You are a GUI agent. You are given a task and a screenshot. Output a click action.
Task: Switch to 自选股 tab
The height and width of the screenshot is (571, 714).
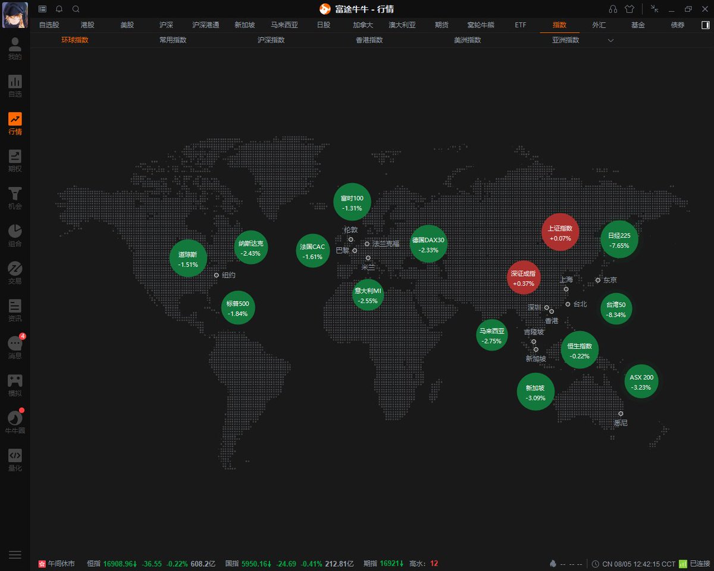[x=49, y=25]
